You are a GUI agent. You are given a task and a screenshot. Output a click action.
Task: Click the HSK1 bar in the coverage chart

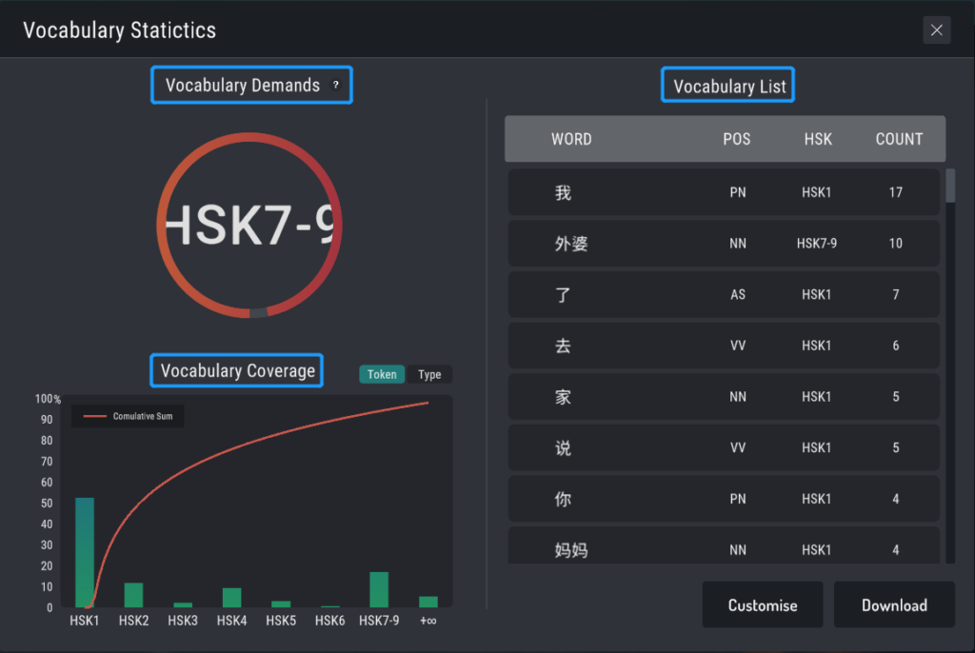tap(84, 552)
